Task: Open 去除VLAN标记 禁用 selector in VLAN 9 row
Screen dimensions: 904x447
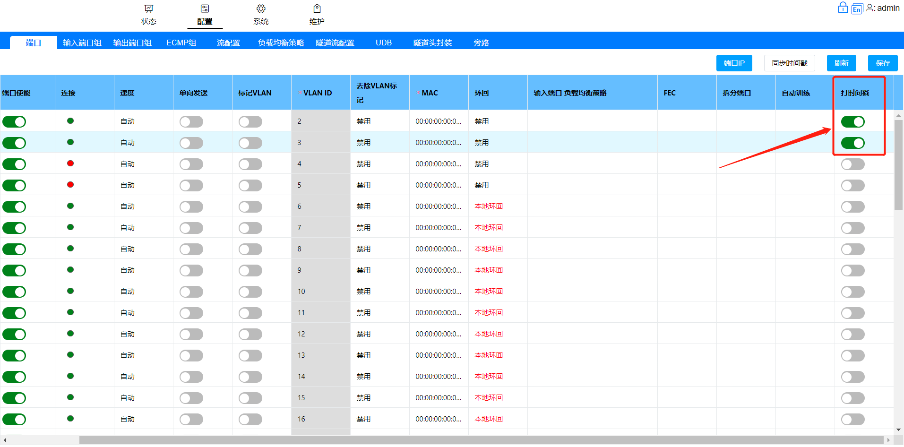Action: coord(363,270)
